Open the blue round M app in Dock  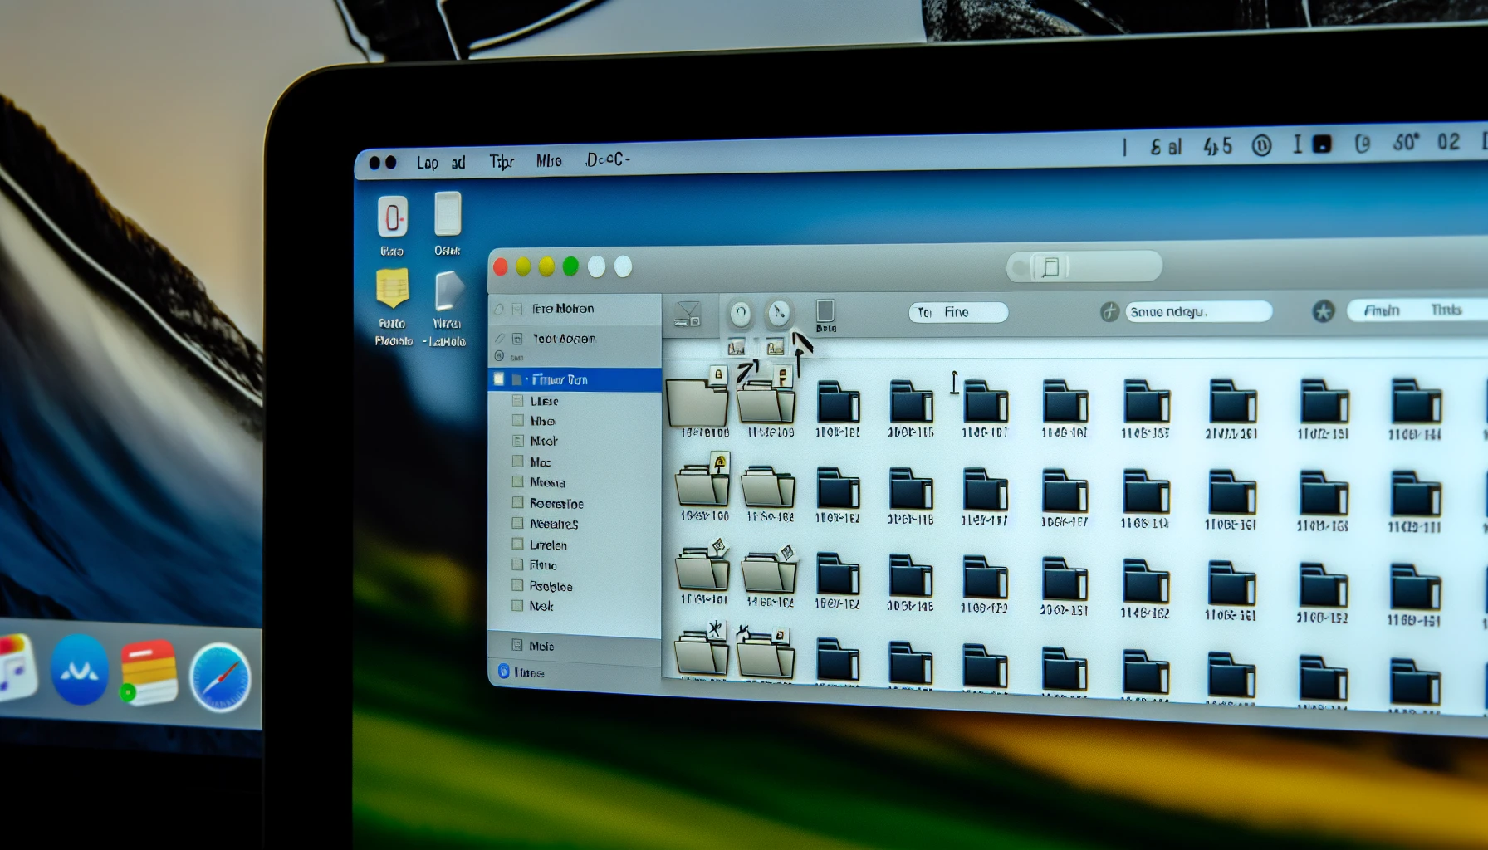coord(80,669)
